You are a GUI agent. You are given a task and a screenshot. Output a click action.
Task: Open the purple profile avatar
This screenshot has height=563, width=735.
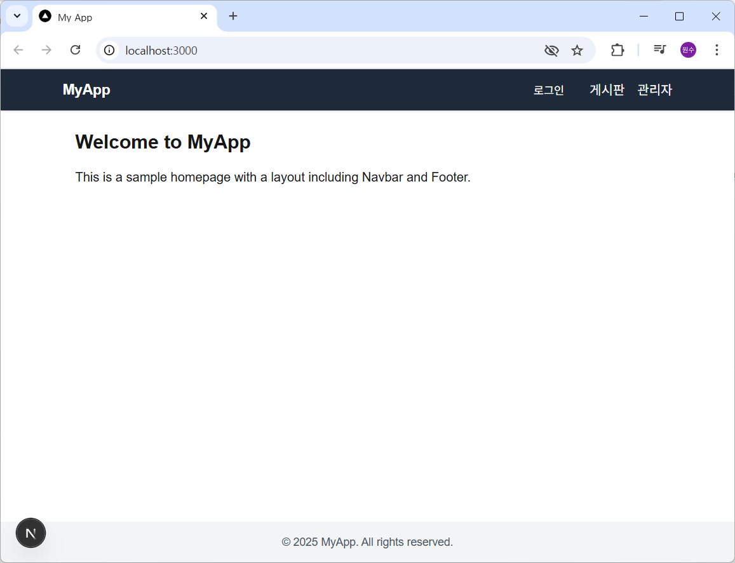click(688, 50)
